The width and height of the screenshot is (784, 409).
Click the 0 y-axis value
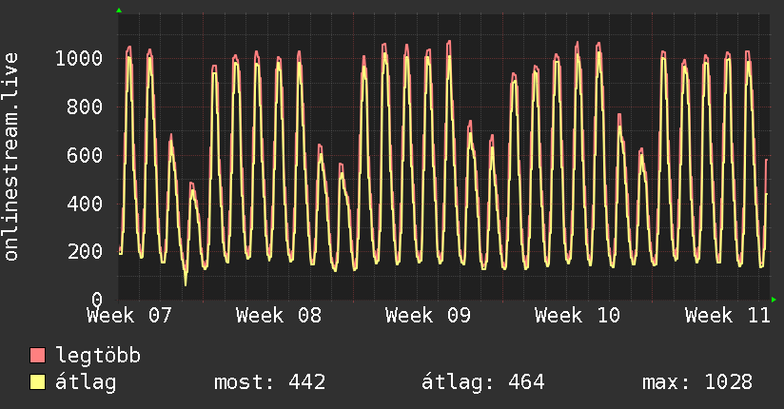(x=97, y=300)
